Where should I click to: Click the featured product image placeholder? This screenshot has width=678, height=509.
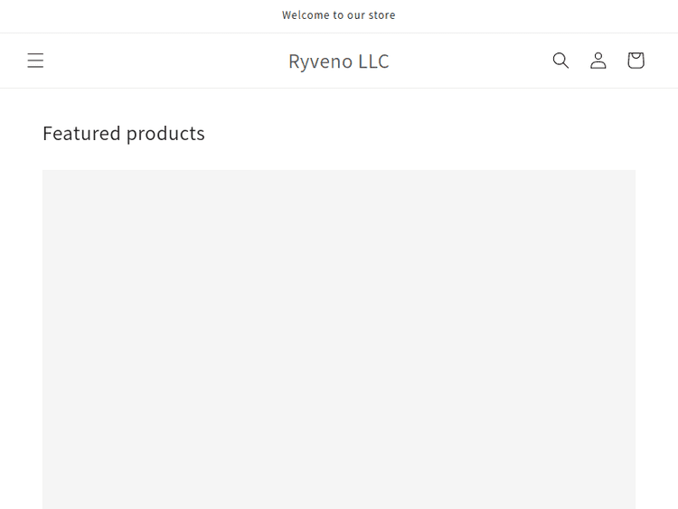coord(339,339)
